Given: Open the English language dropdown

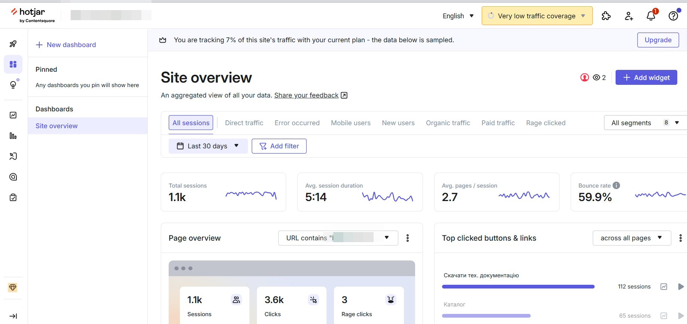Looking at the screenshot, I should click(x=458, y=16).
